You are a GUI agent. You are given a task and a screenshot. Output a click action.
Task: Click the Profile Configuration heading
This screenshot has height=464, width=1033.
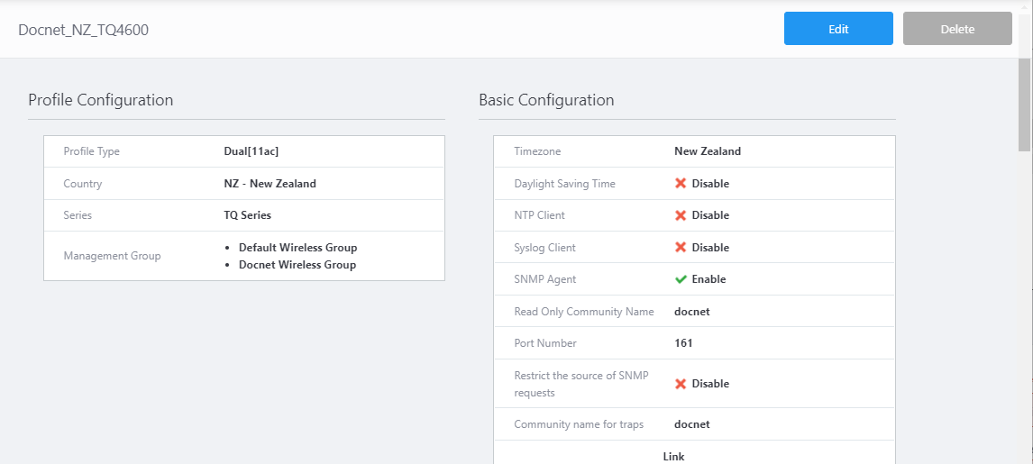[101, 100]
